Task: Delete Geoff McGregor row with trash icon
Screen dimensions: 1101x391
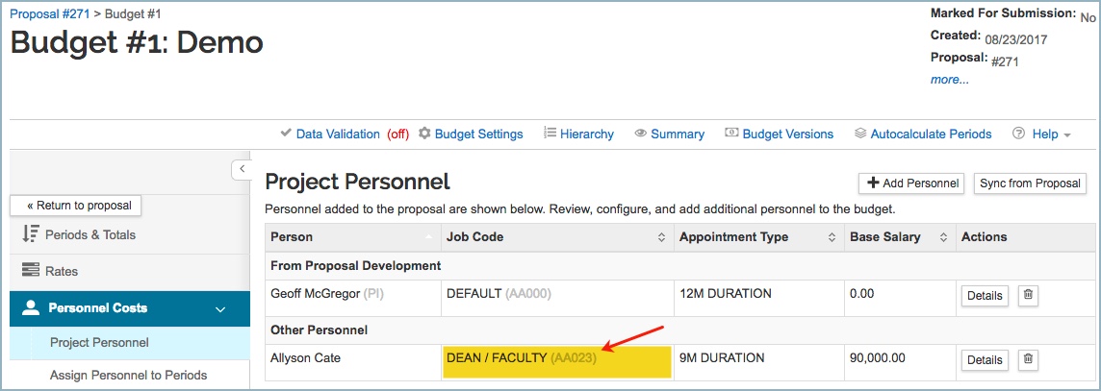Action: (1028, 296)
